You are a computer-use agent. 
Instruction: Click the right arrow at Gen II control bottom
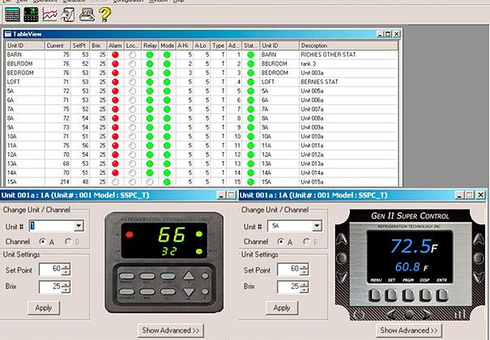click(x=427, y=314)
